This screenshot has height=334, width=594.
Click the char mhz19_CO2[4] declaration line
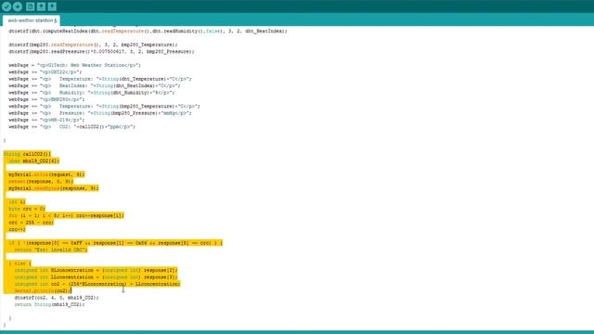tap(33, 161)
